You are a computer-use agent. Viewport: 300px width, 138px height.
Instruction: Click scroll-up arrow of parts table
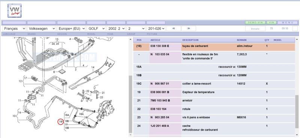pyautogui.click(x=297, y=39)
